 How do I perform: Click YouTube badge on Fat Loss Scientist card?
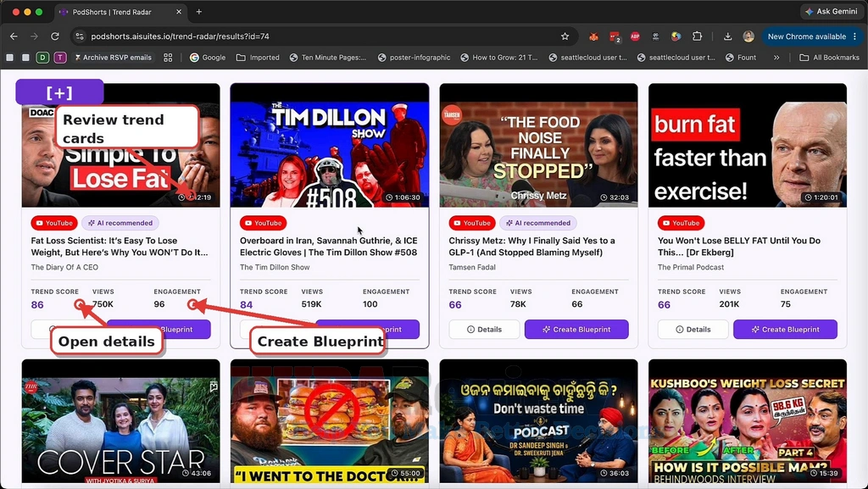click(x=54, y=223)
